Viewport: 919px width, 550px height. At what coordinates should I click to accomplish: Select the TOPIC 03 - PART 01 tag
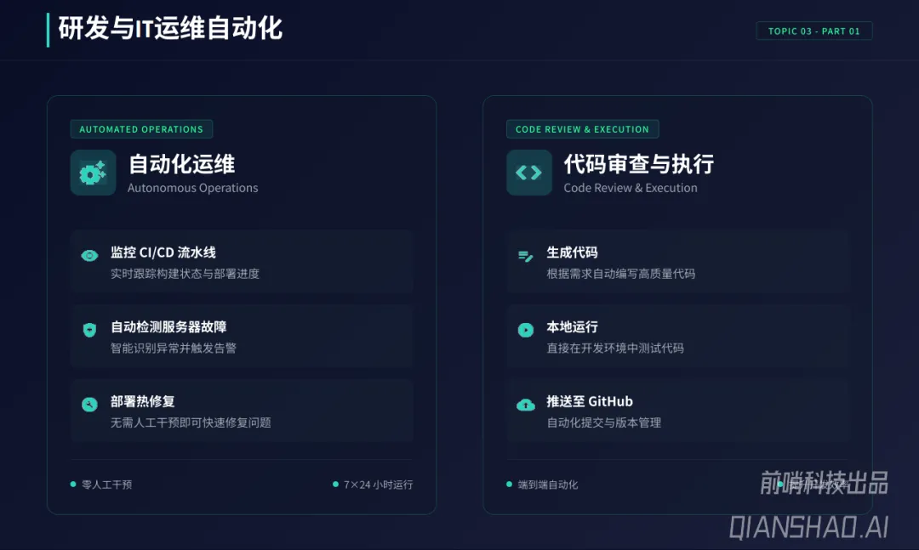(x=813, y=31)
